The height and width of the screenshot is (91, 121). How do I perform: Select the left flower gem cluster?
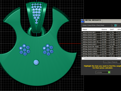[x=24, y=50]
